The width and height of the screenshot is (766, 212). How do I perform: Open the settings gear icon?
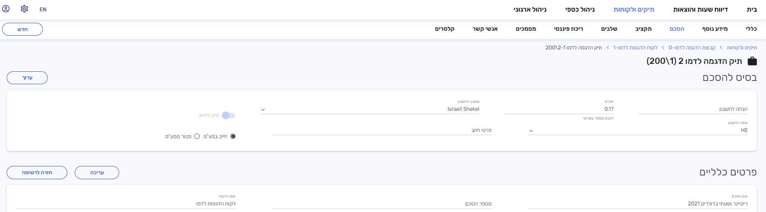coord(24,9)
